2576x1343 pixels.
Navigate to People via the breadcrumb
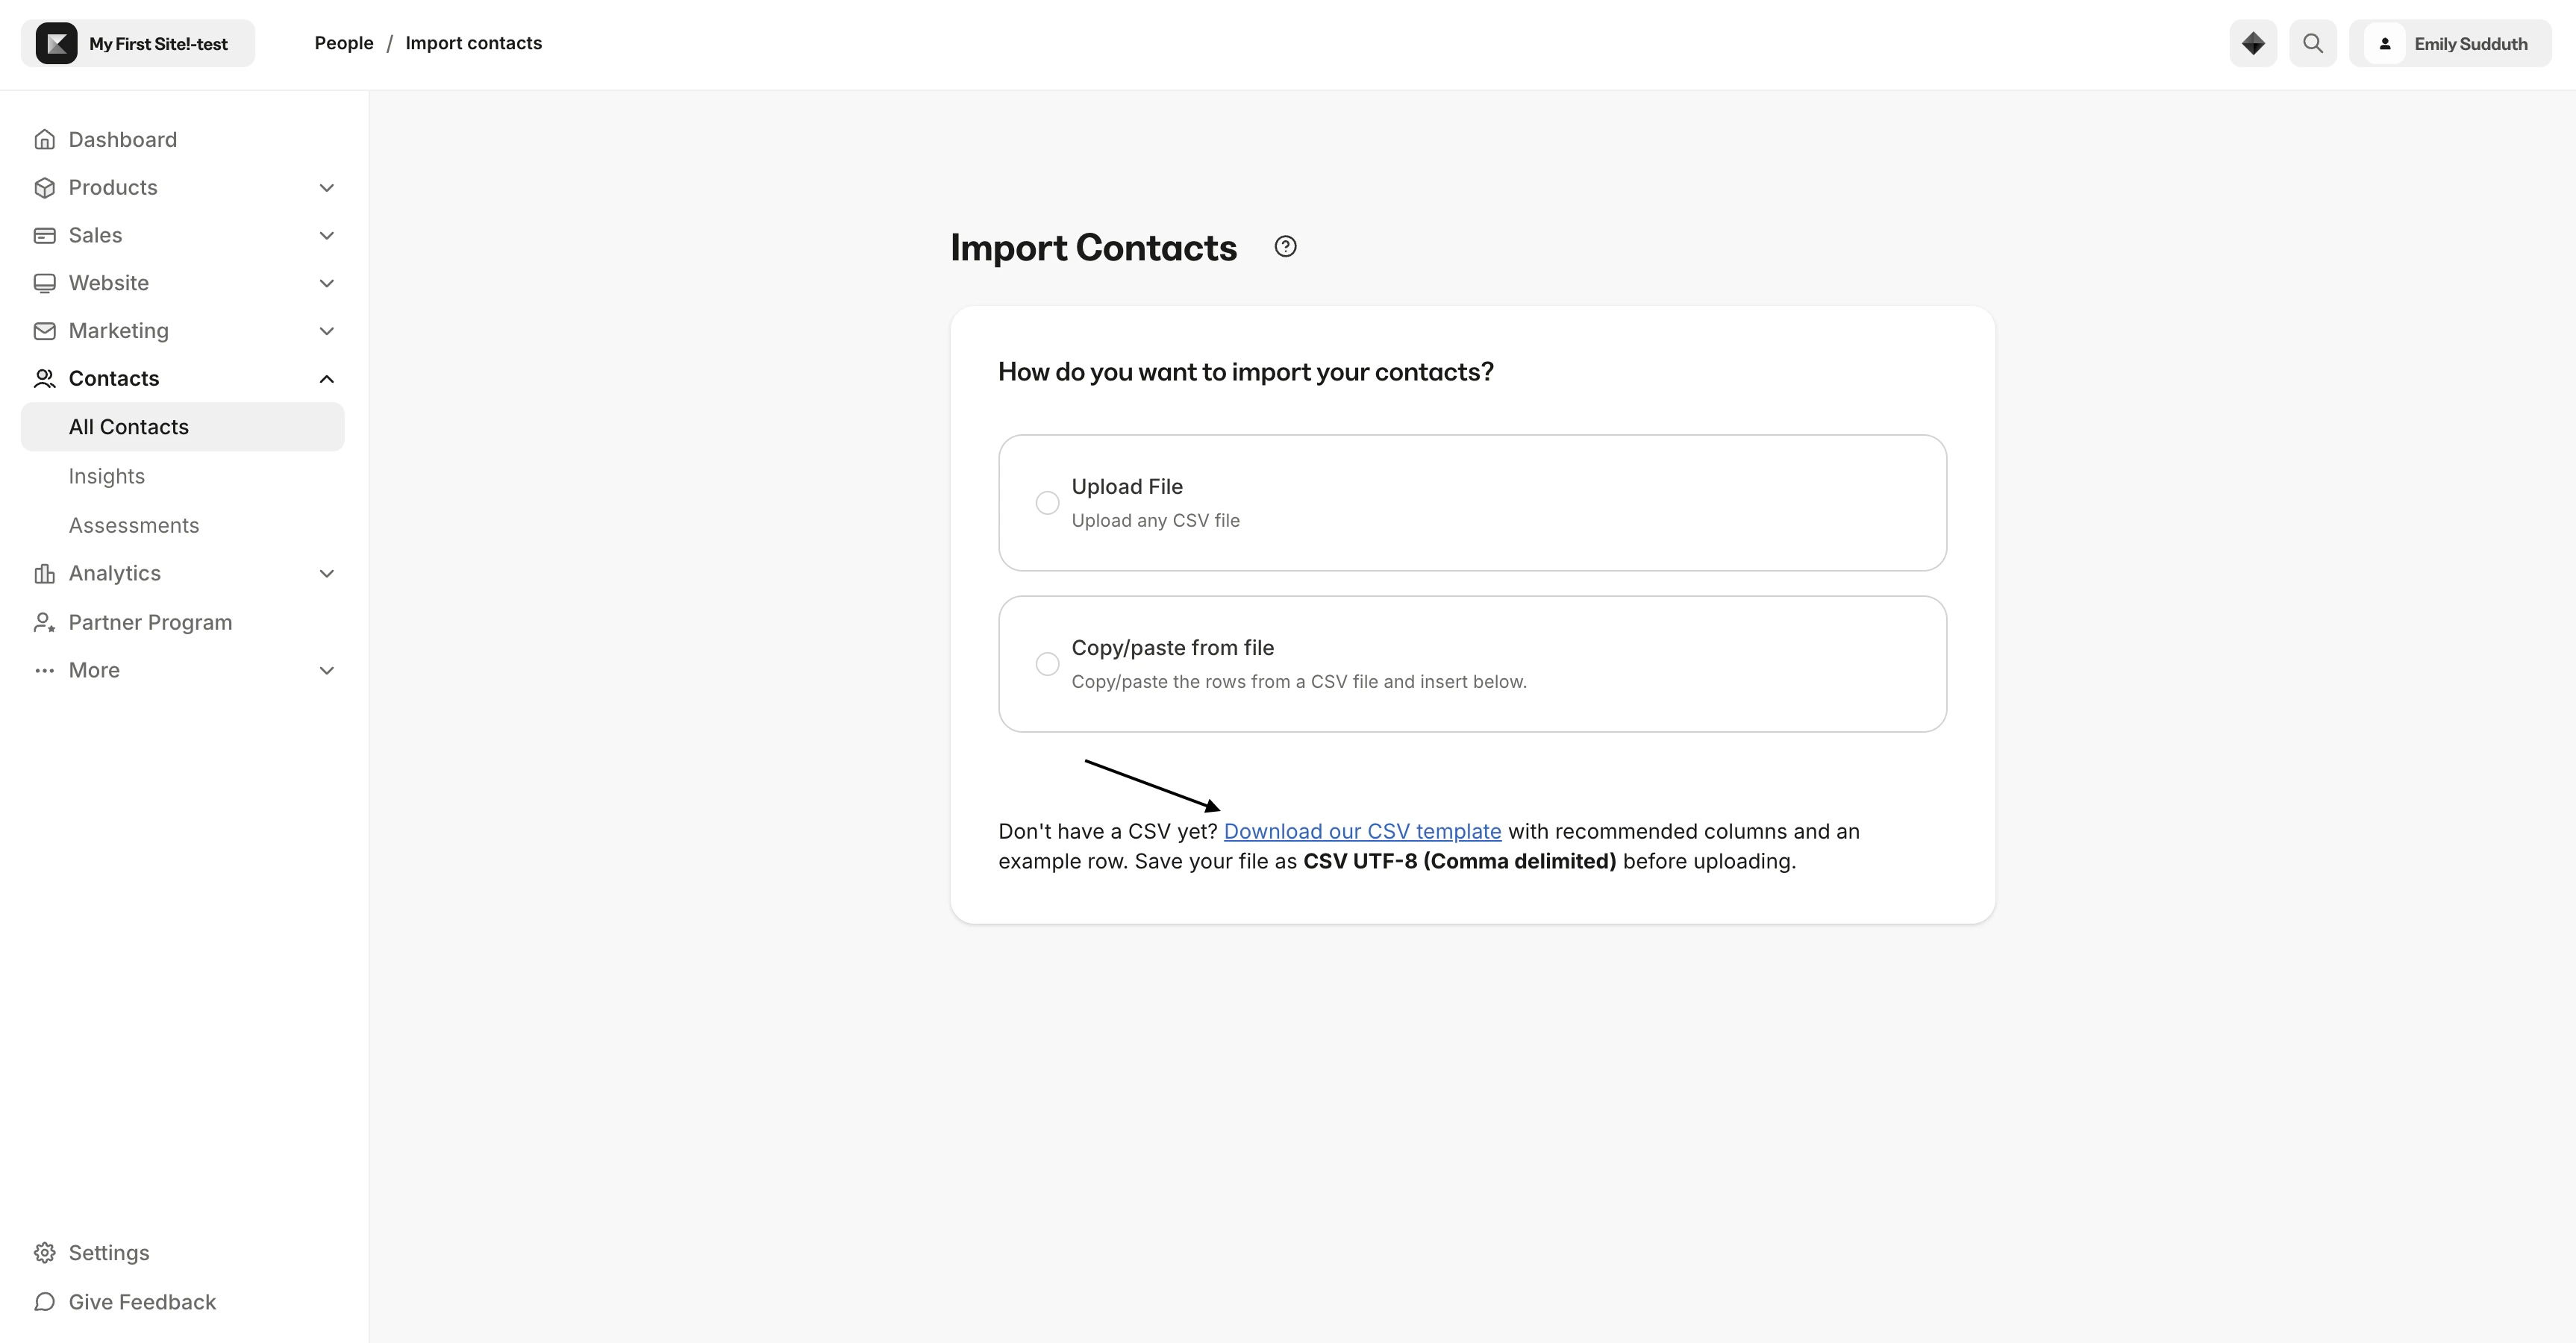[343, 42]
